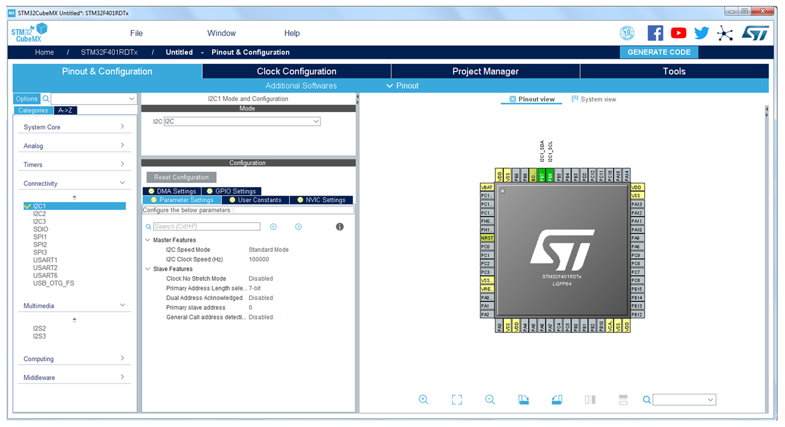Viewport: 785px width, 427px height.
Task: Click the Reset Configuration button
Action: [x=182, y=177]
